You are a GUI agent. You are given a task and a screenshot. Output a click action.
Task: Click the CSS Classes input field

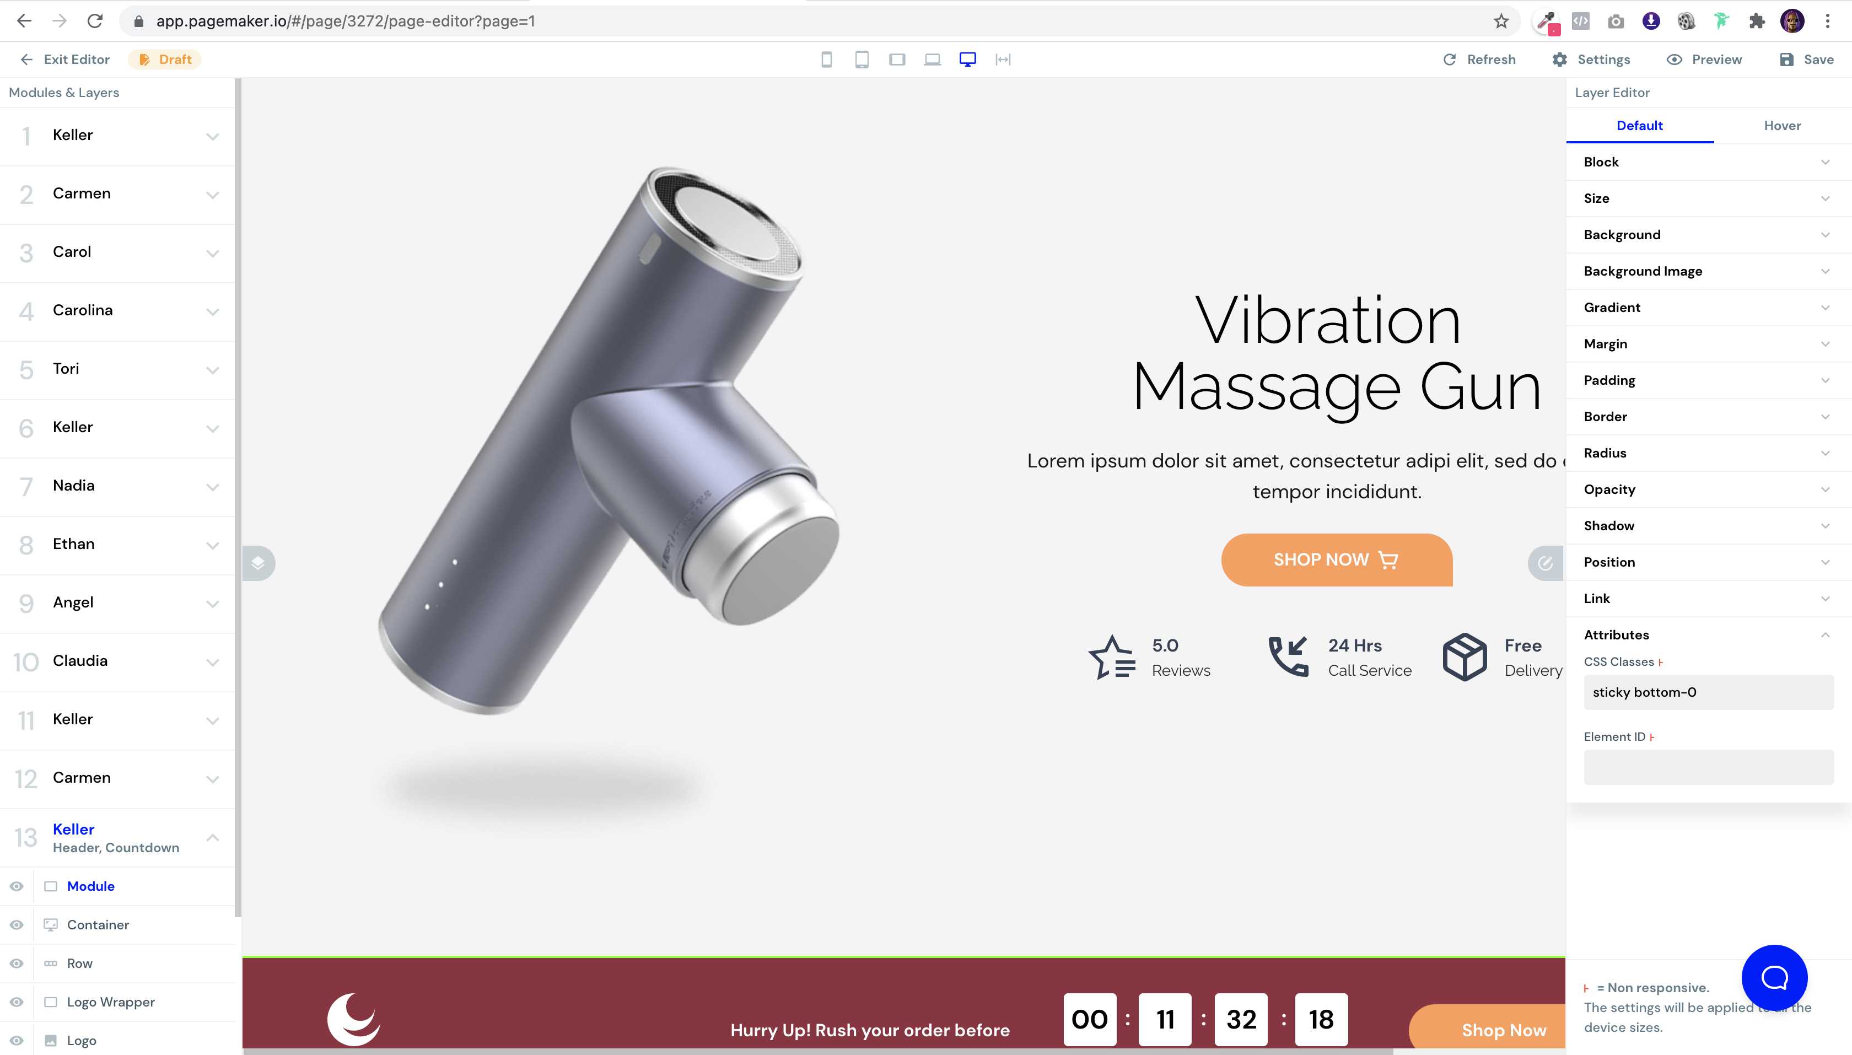(x=1709, y=692)
